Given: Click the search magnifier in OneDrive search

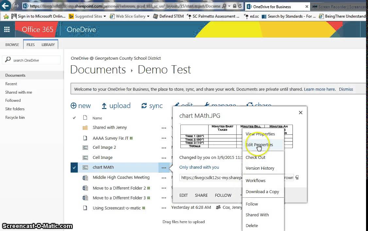Looking at the screenshot, I should point(8,59).
